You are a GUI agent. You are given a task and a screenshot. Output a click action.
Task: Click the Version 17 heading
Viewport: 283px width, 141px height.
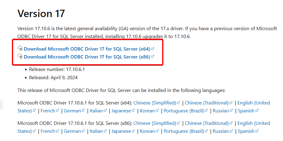(x=41, y=13)
